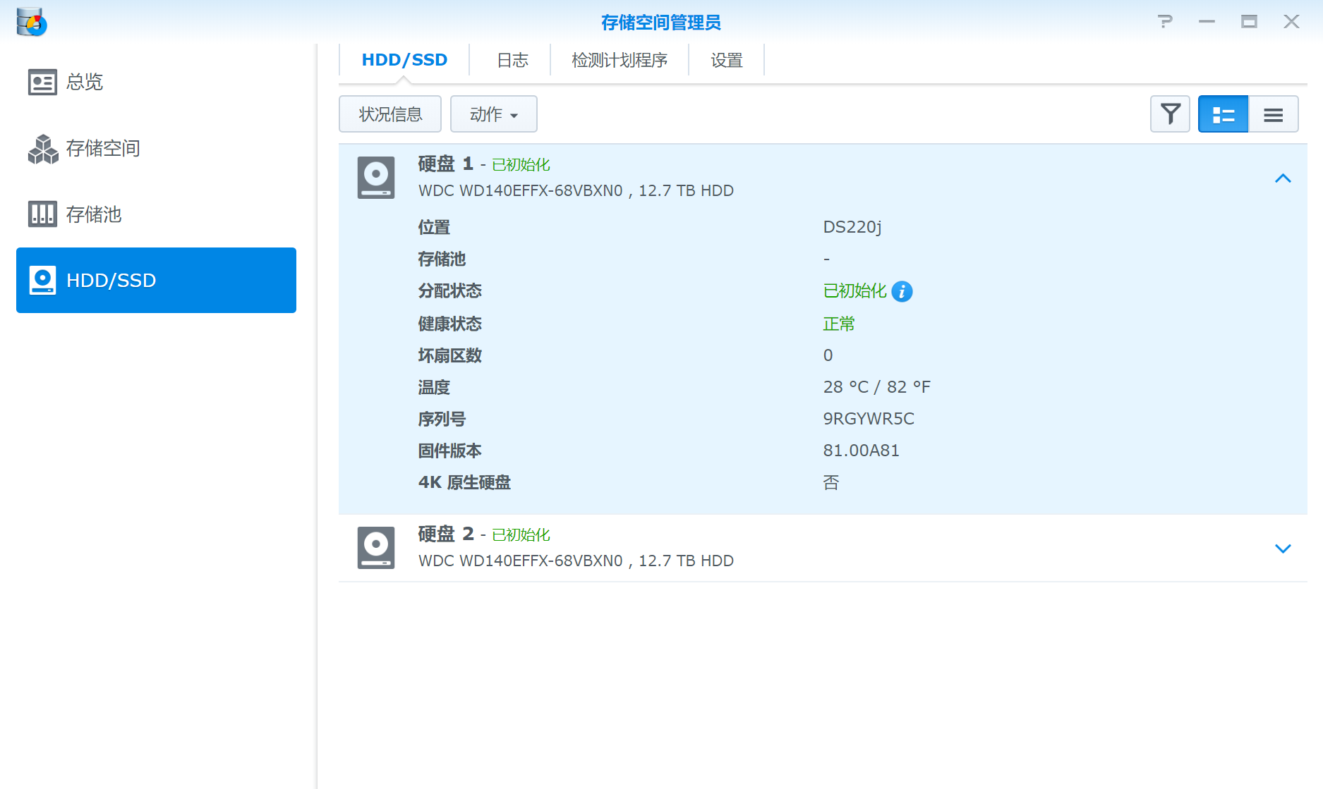The width and height of the screenshot is (1323, 789).
Task: Open 总览 overview in sidebar
Action: (x=85, y=82)
